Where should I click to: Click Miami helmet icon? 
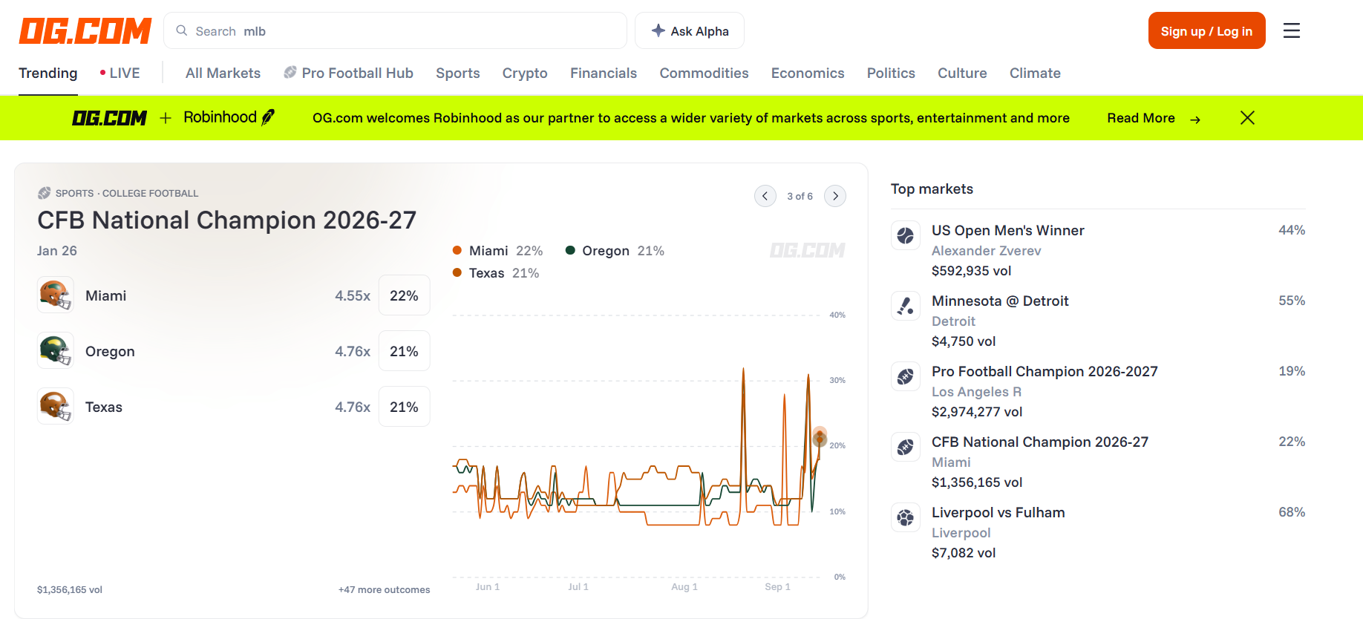coord(56,295)
